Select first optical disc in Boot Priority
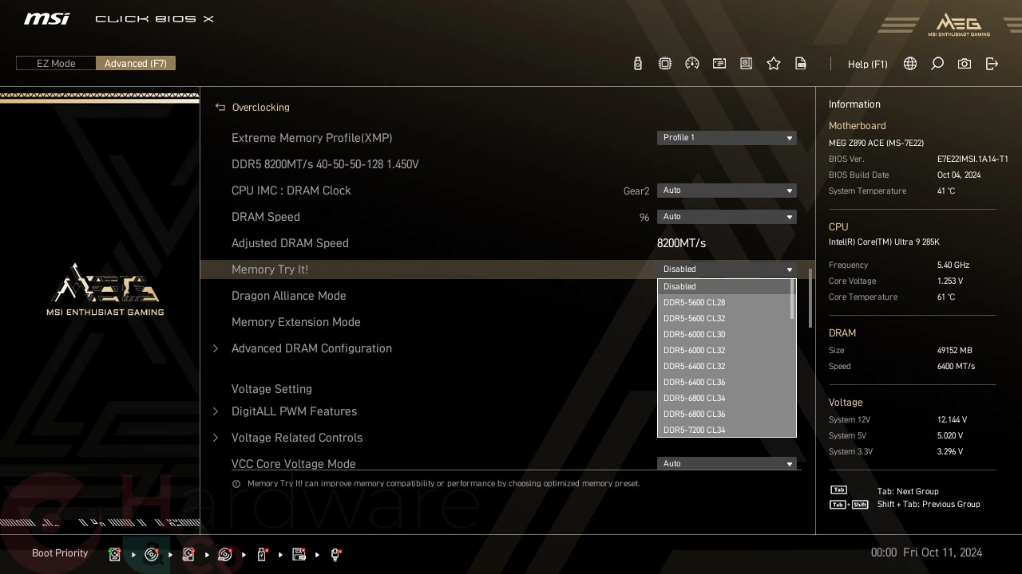1022x574 pixels. (152, 554)
